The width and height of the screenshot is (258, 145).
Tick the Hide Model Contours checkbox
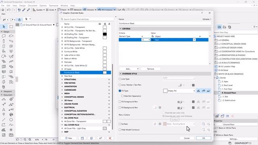[x=120, y=130]
